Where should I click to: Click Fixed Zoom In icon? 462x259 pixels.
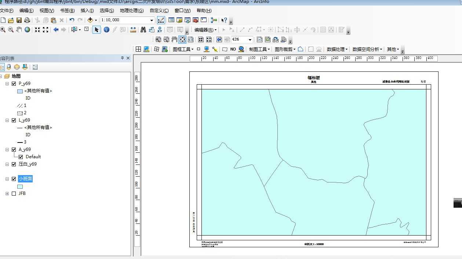37,30
